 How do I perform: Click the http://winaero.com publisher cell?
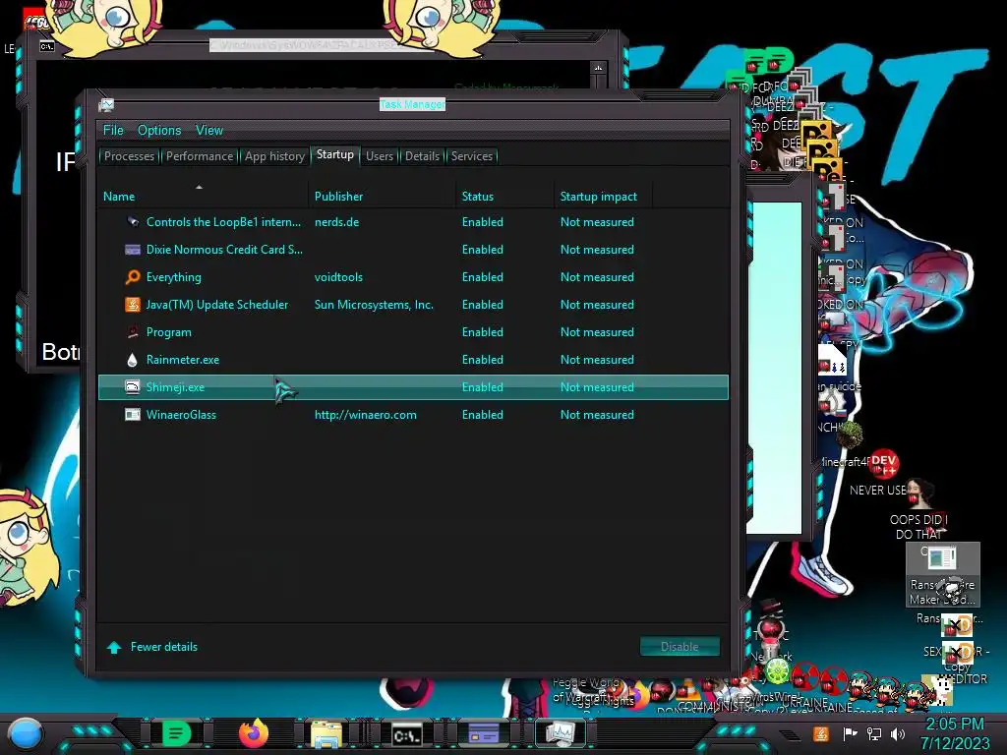(x=366, y=415)
